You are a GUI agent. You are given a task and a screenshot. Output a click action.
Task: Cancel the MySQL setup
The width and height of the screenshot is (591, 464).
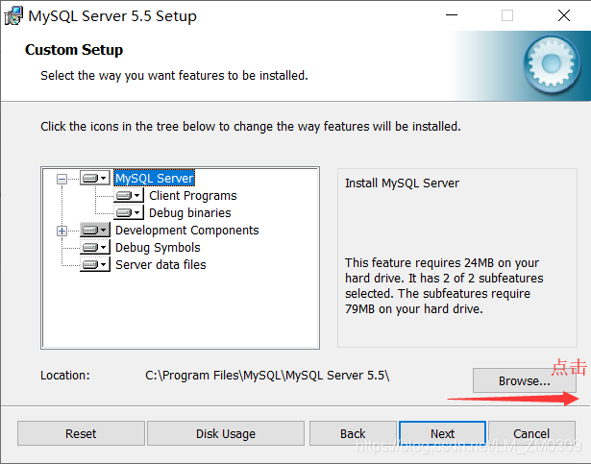coord(531,433)
